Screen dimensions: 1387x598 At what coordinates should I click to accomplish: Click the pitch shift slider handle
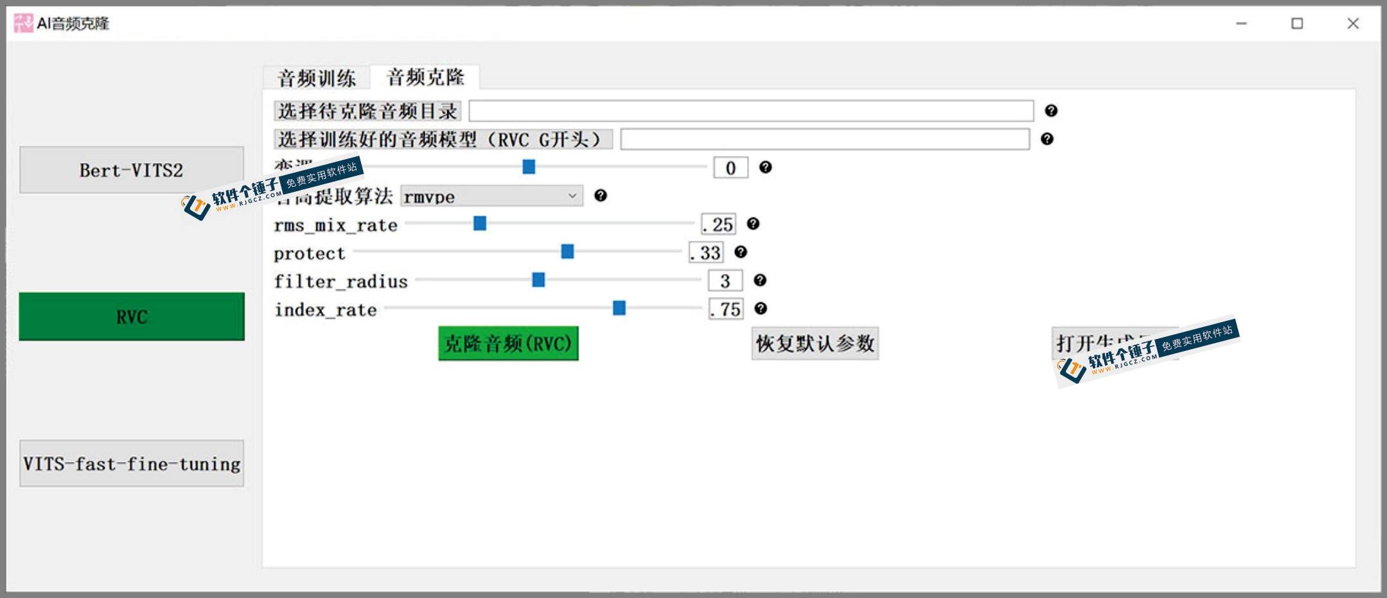click(529, 167)
